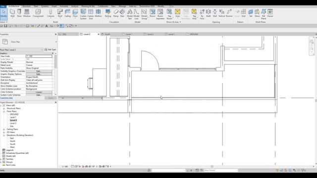Select the Column tool
317x178 pixels.
click(51, 13)
